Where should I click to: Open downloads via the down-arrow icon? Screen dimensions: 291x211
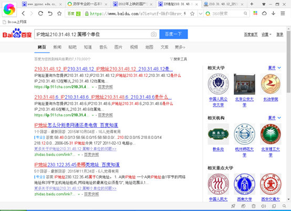[x=273, y=13]
